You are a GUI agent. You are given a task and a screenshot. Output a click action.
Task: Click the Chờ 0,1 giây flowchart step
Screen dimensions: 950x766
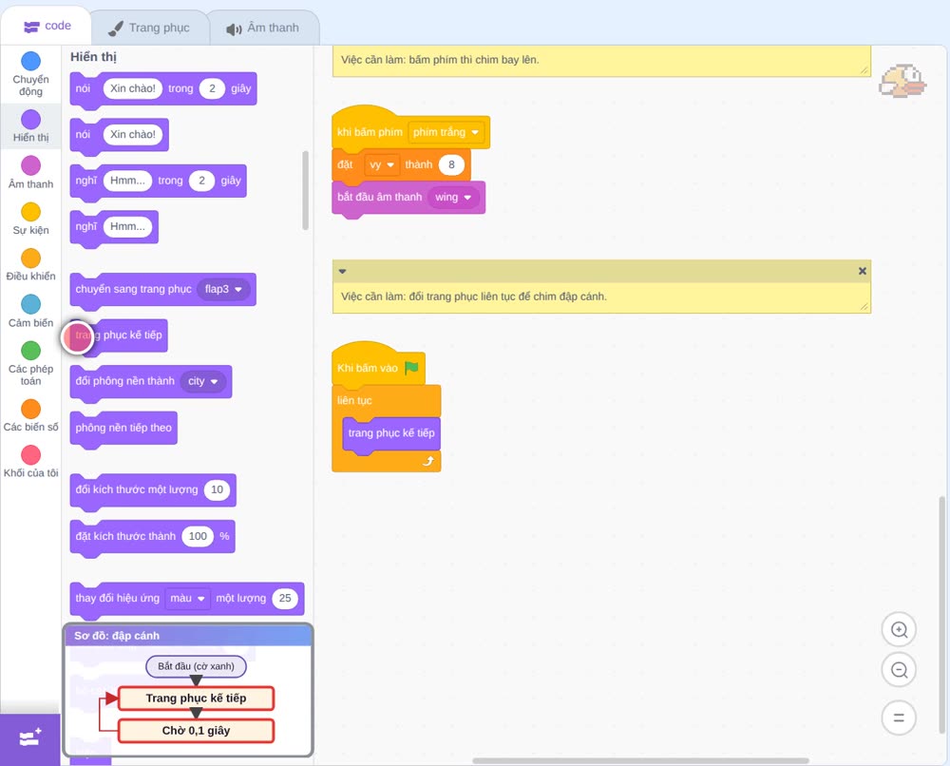196,730
